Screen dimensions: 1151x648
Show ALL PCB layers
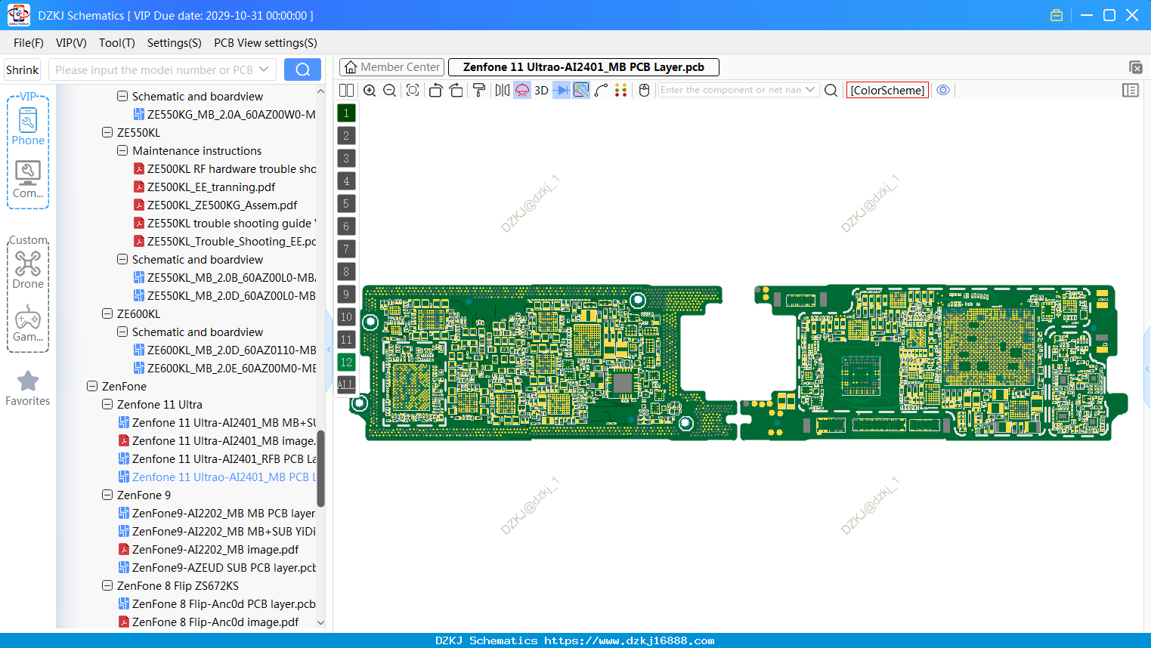pyautogui.click(x=346, y=385)
